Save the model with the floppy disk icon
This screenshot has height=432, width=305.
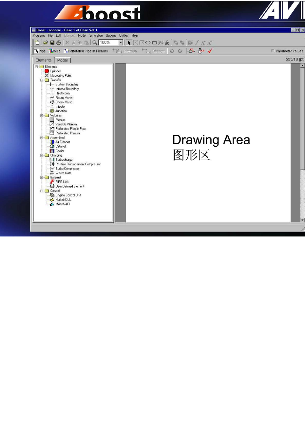(x=52, y=43)
